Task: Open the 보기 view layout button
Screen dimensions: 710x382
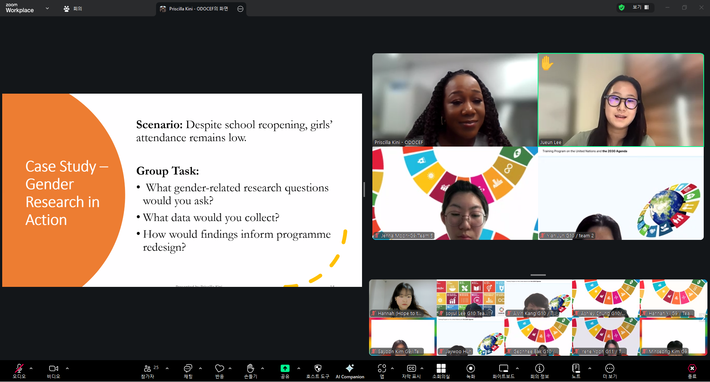Action: pos(641,7)
